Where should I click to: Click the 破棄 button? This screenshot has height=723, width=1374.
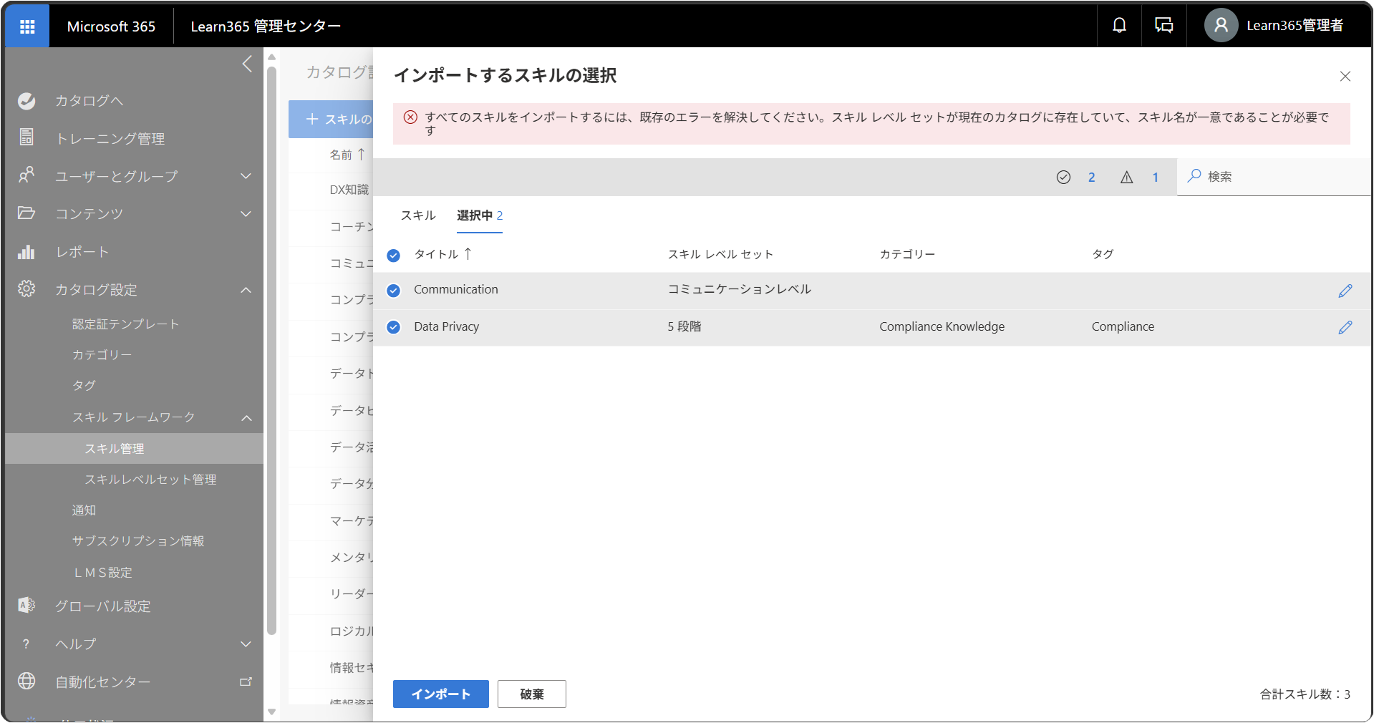pos(532,694)
